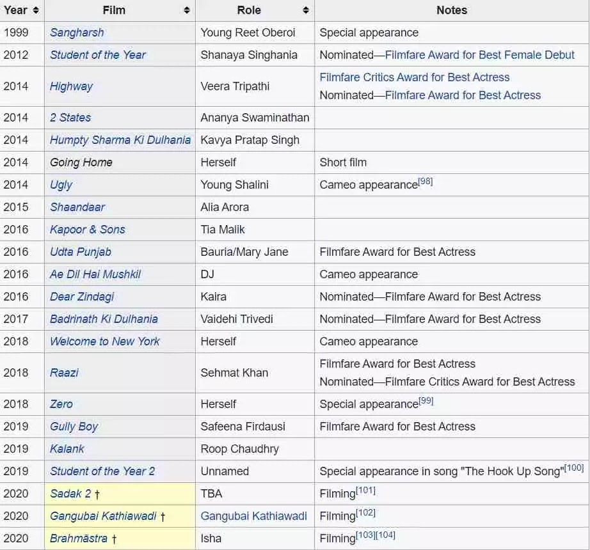Image resolution: width=590 pixels, height=550 pixels.
Task: Open the Raazi film link
Action: 65,373
